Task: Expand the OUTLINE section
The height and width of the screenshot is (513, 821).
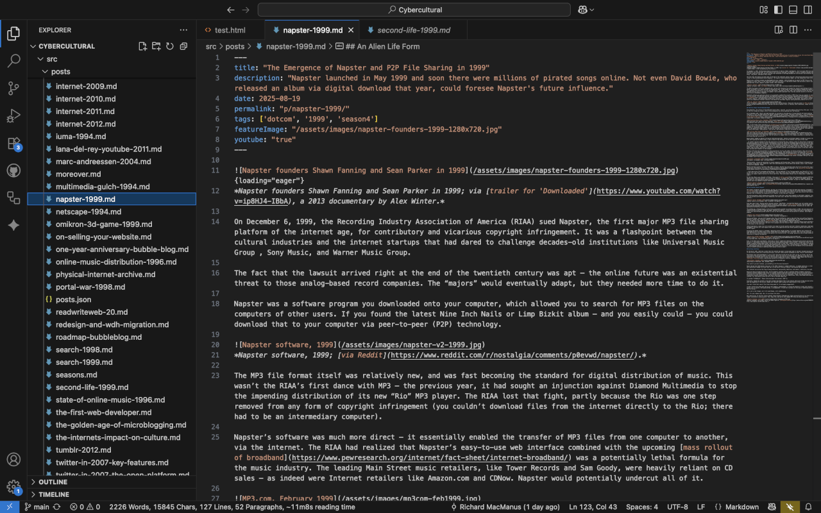Action: 53,482
